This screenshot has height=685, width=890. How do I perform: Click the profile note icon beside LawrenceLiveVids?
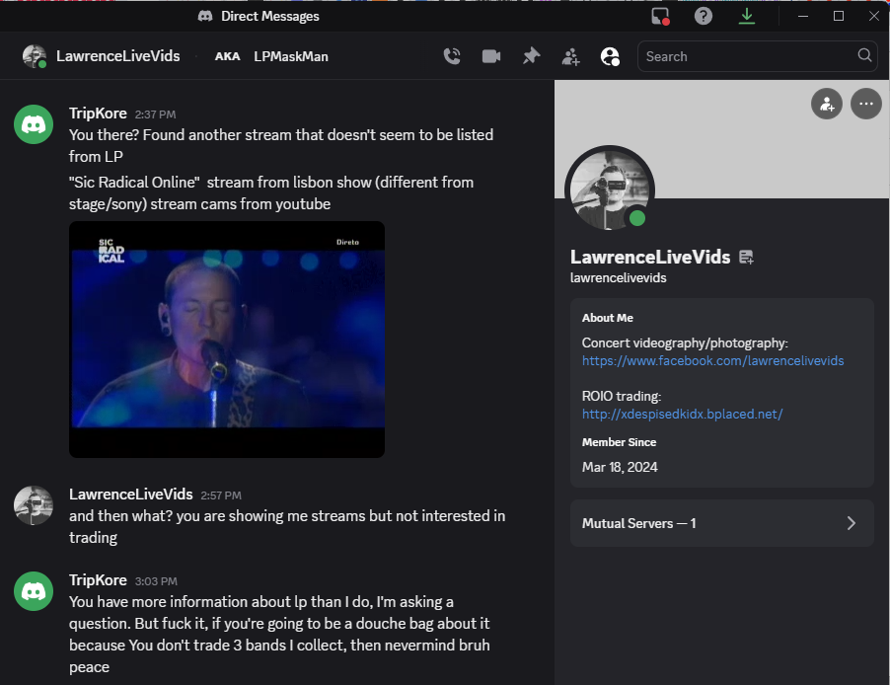point(746,258)
